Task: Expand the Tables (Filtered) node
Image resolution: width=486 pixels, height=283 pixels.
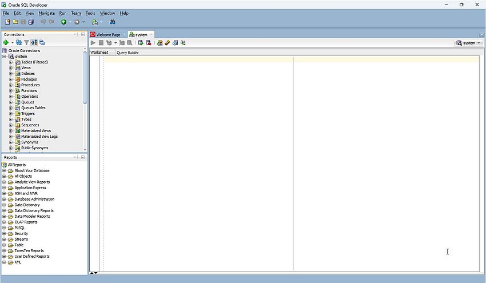Action: [x=11, y=62]
